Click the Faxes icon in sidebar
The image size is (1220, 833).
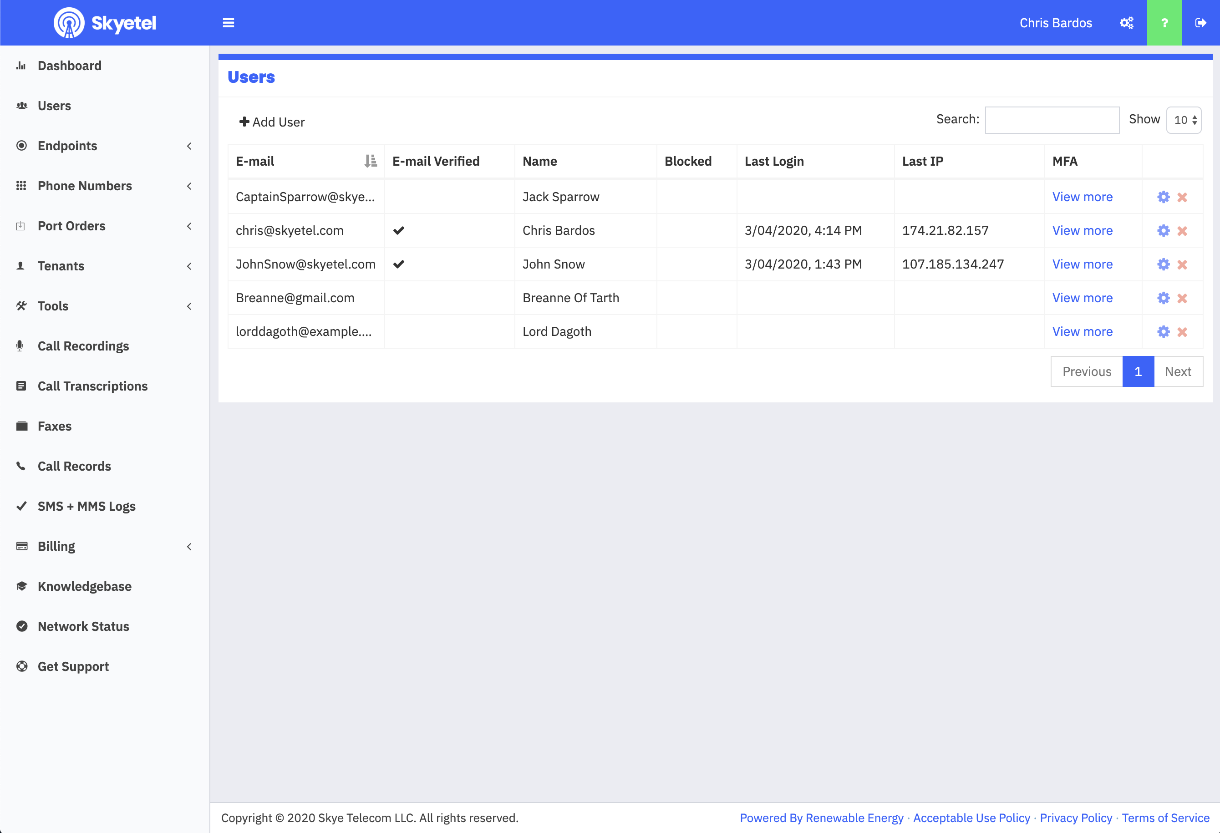coord(21,426)
